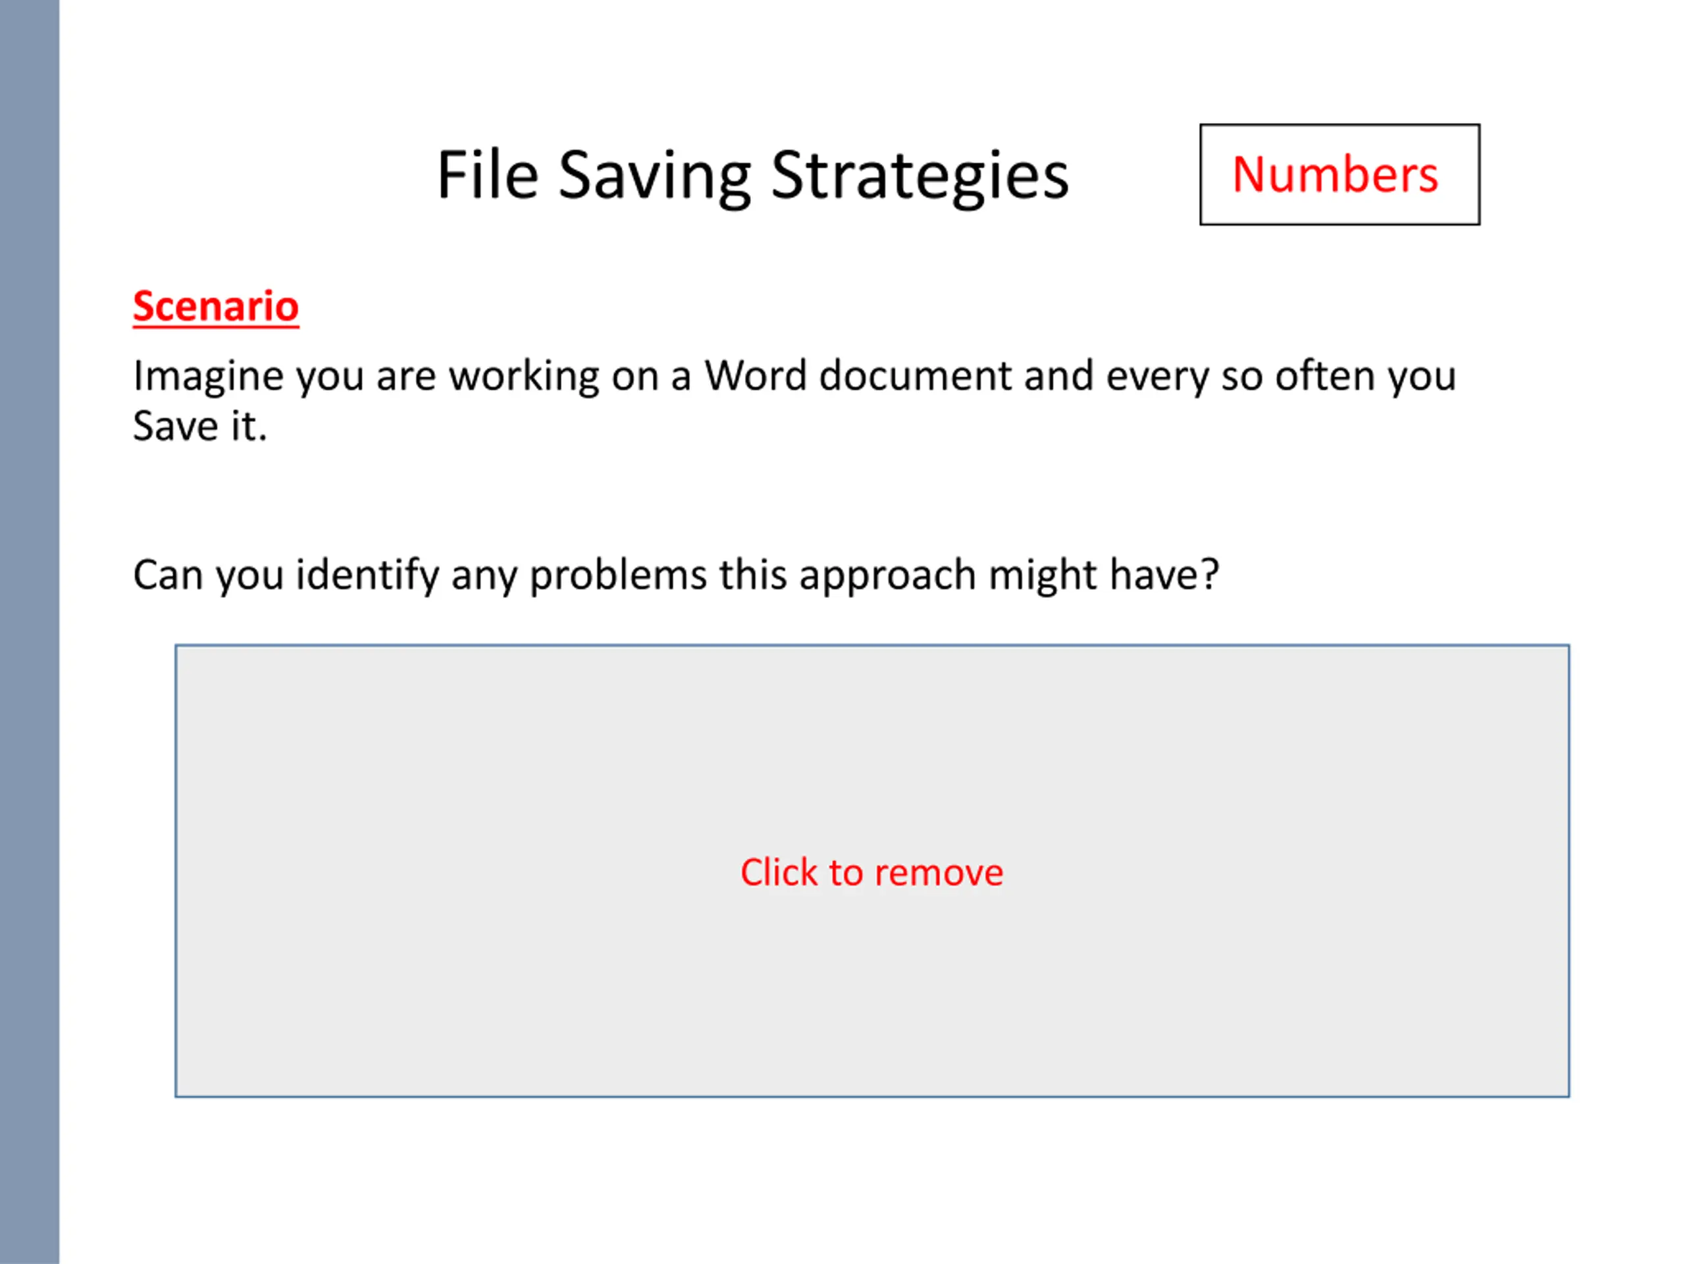Screen dimensions: 1685x1264
Task: Click the gray "Click to remove" box
Action: coord(871,871)
